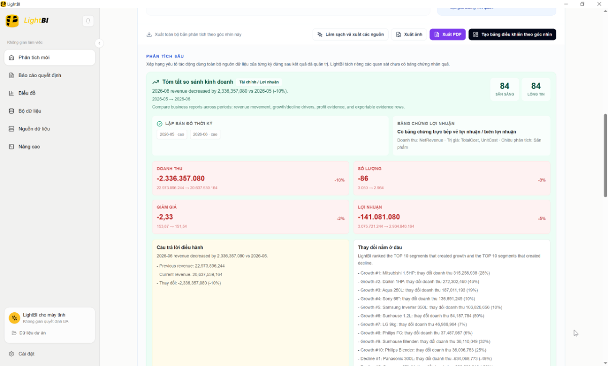Screen dimensions: 608x366
Task: Click the check icon beside Lập bản đồ thời kỳ
Action: [160, 124]
